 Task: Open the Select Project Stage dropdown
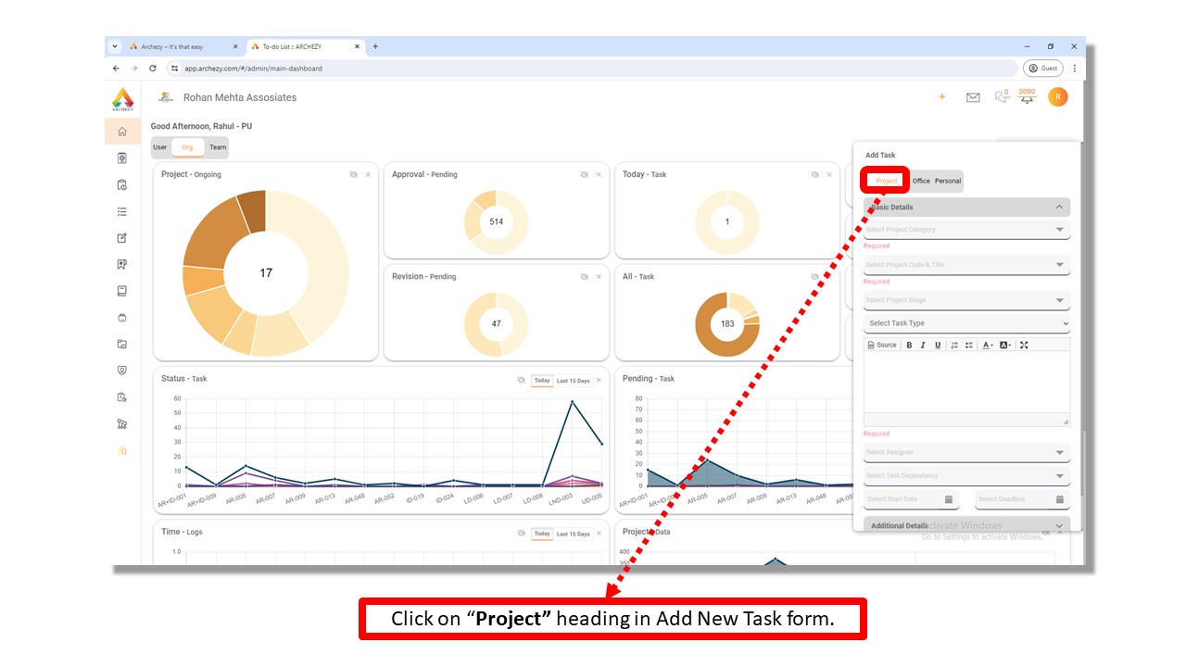click(x=966, y=300)
